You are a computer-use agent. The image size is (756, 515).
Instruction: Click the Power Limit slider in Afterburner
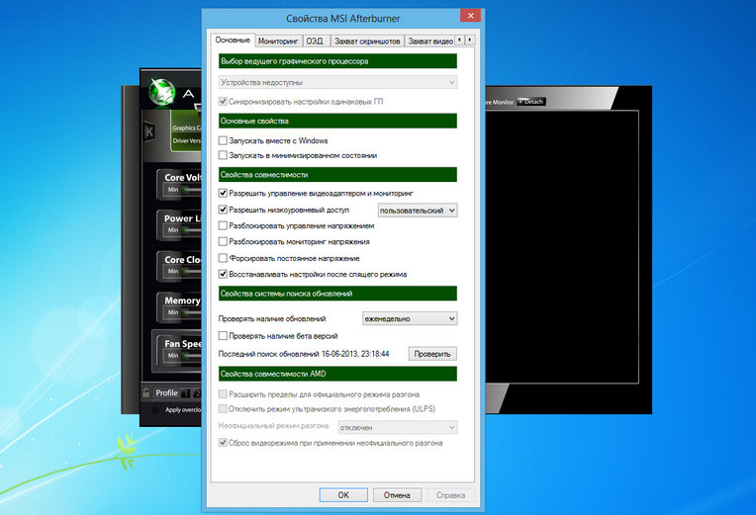click(x=191, y=230)
